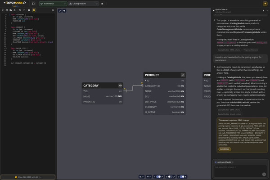Screen dimensions: 270x180
Task: Click the QuickCode logo
Action: [15, 3]
